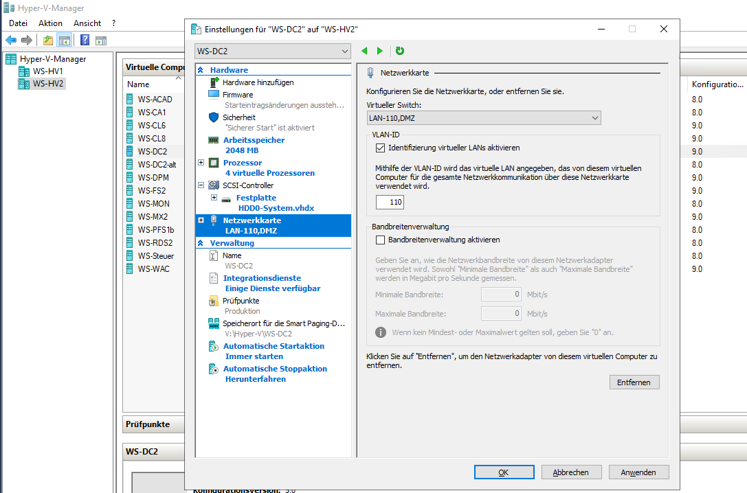This screenshot has height=493, width=747.
Task: Toggle the console tree pane toolbar icon
Action: [x=65, y=41]
